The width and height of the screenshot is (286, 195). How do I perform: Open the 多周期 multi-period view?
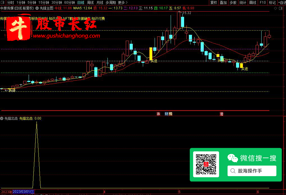[111, 3]
